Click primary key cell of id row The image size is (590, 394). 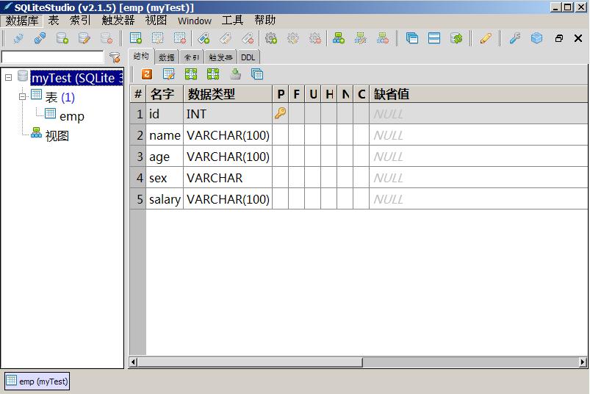point(280,114)
